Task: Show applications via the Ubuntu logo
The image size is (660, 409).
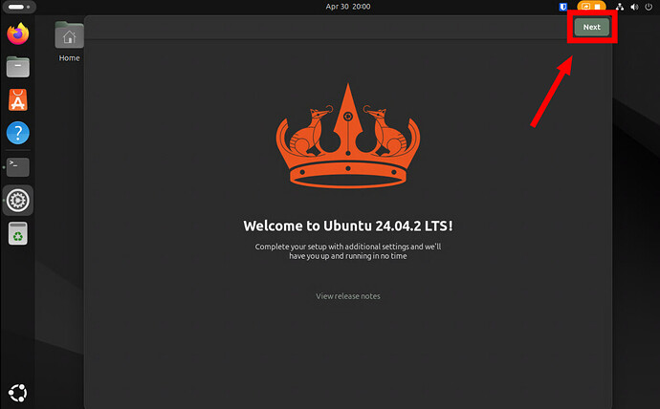Action: [x=17, y=393]
